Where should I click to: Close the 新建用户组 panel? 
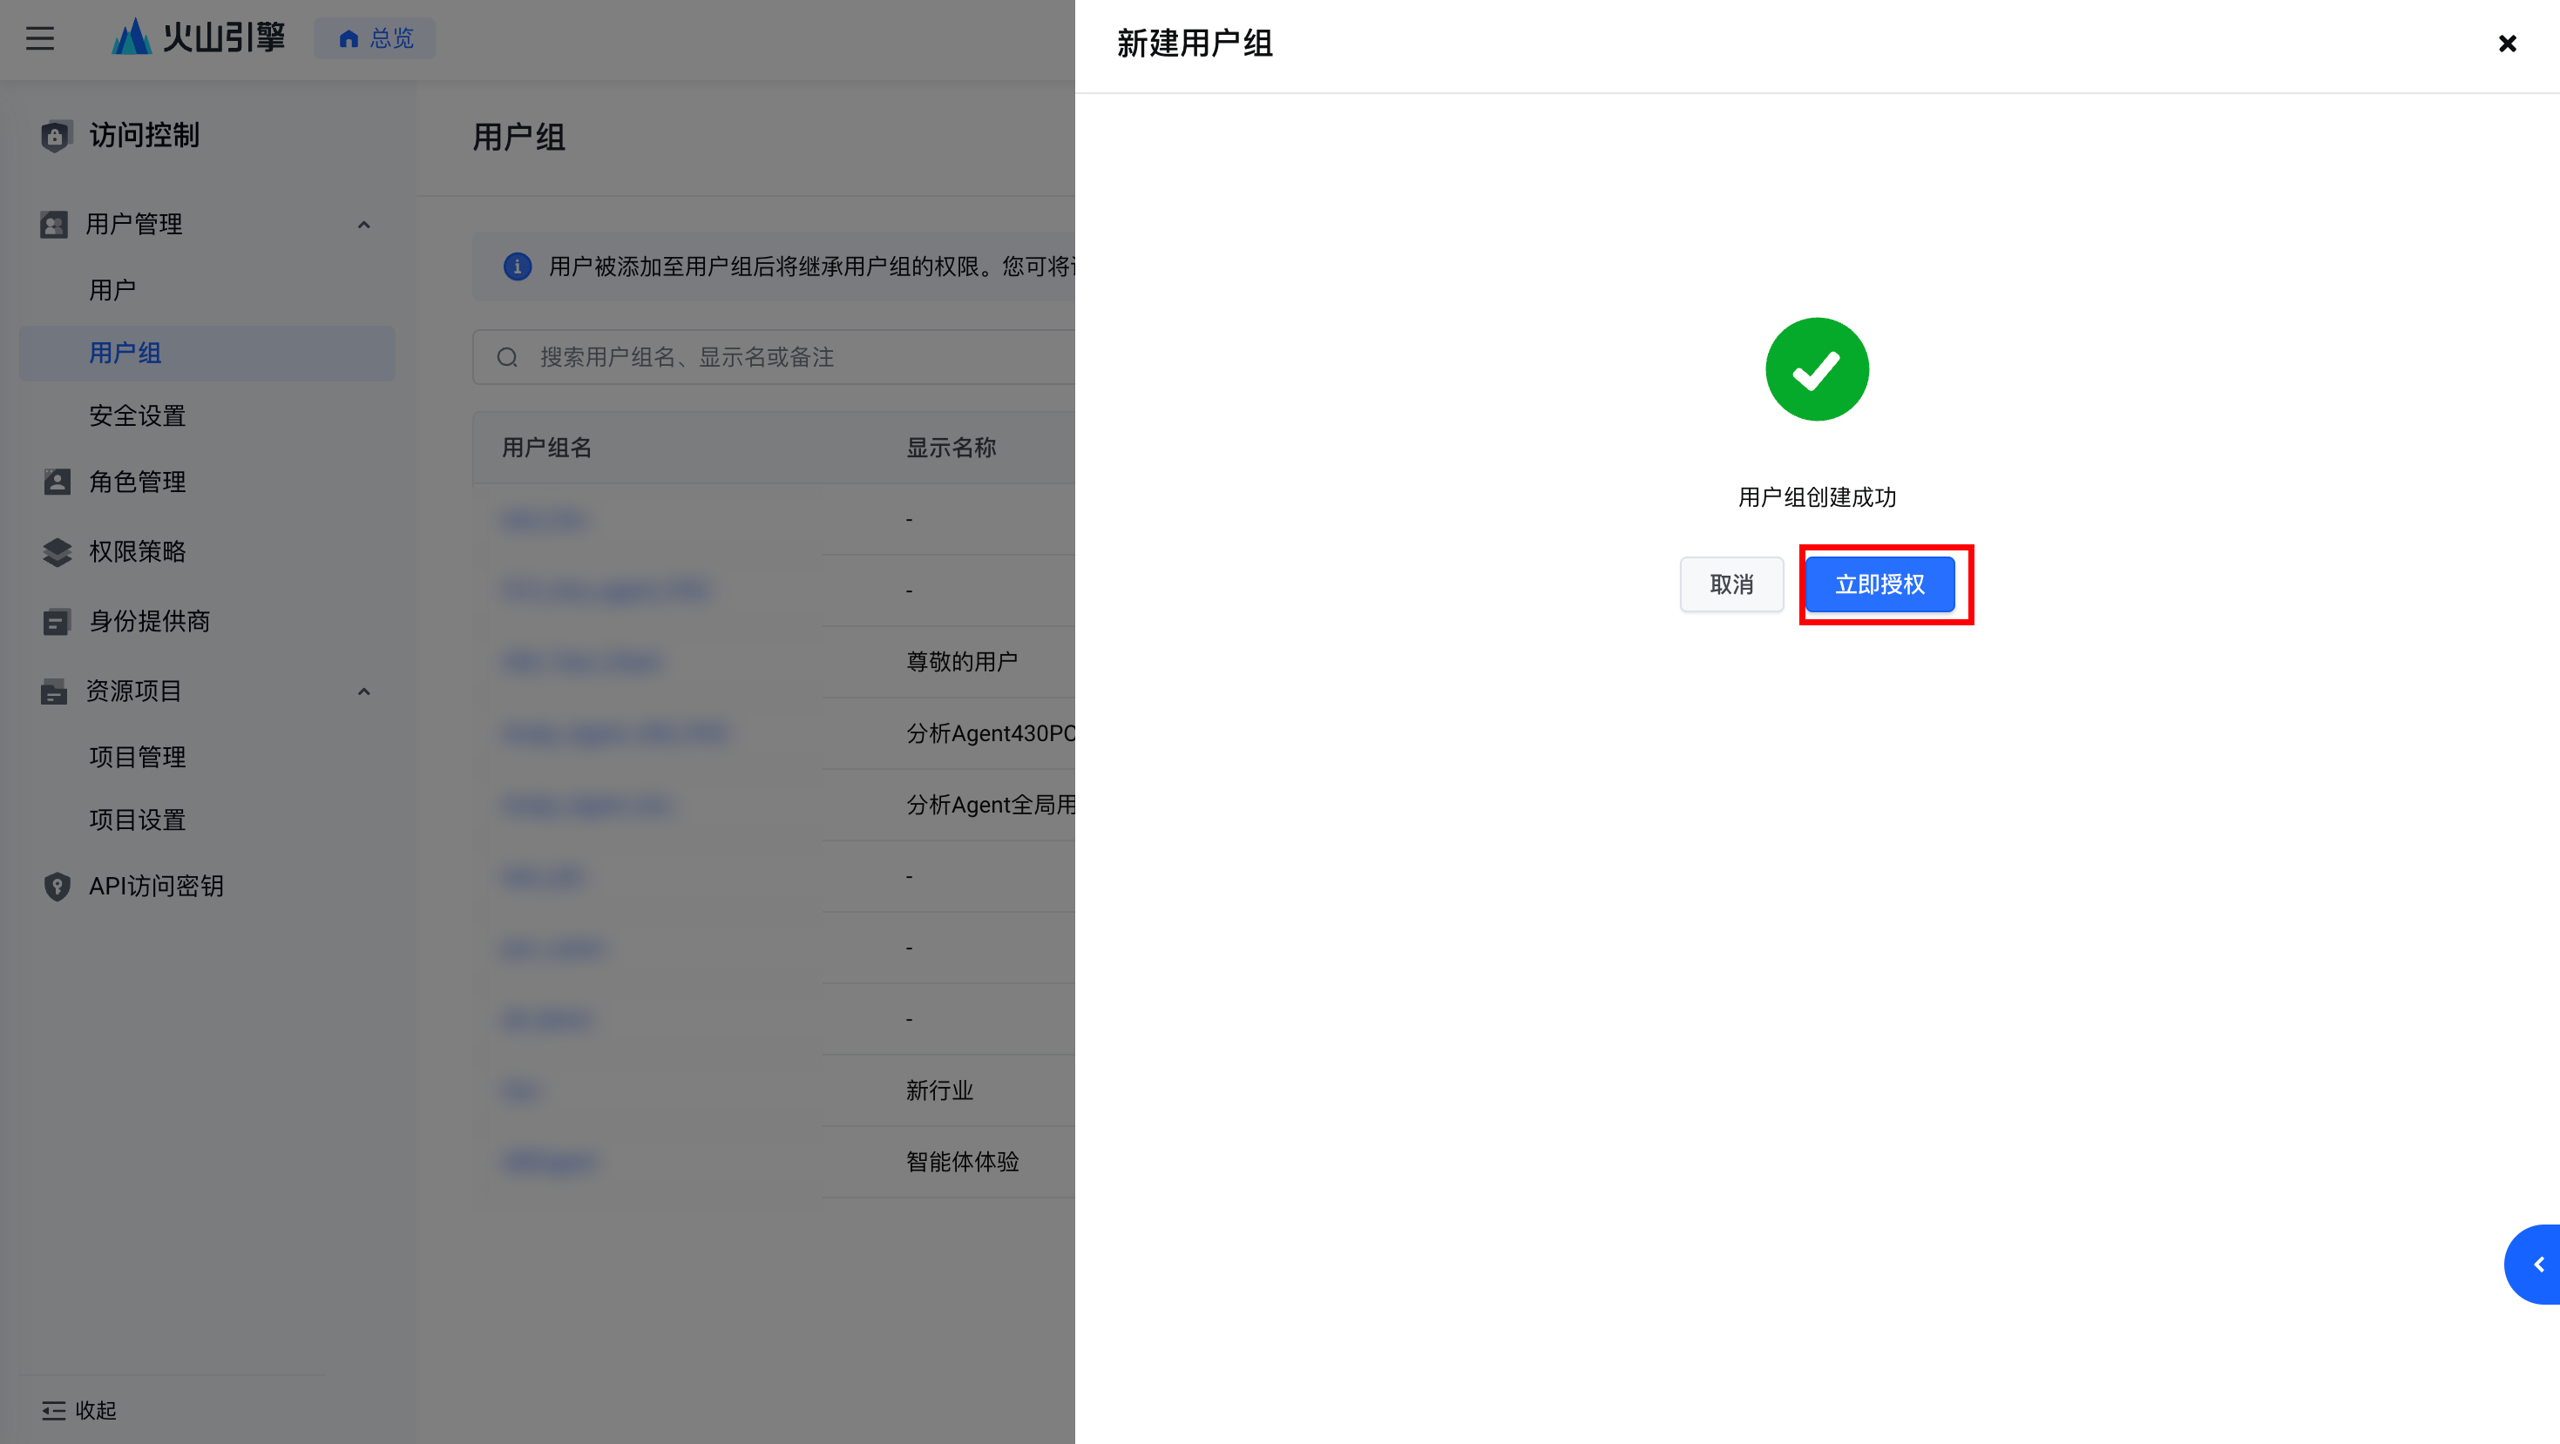coord(2508,43)
